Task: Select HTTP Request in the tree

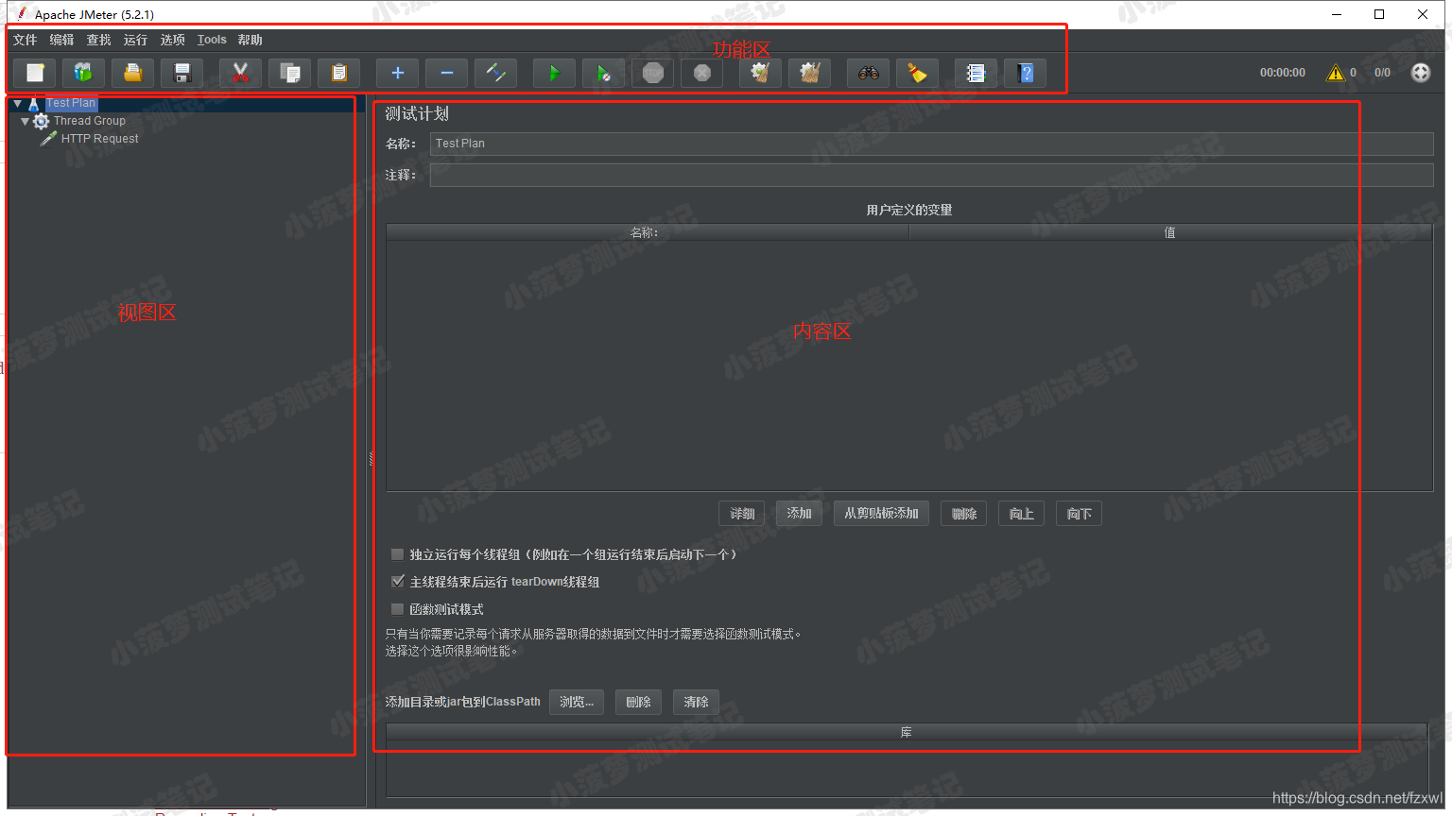Action: click(x=100, y=139)
